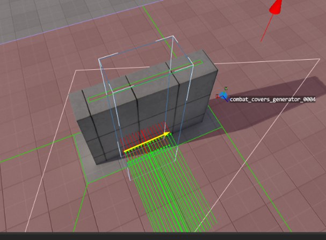Click the green rectangle atop the wall
Screen dimensions: 326x240
145,81
